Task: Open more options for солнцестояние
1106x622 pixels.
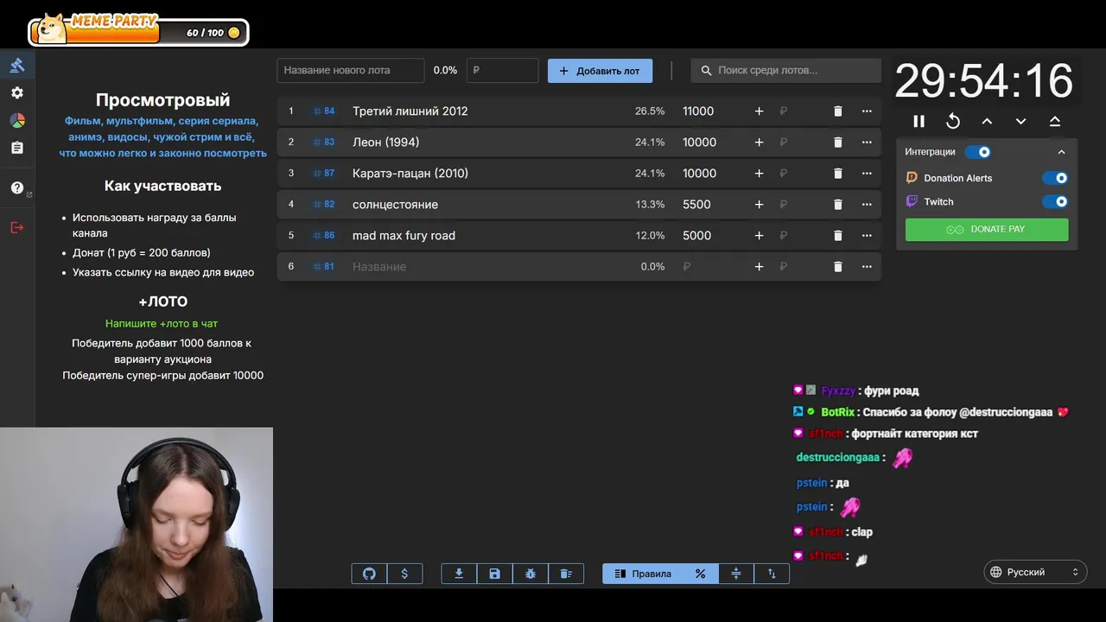Action: (x=867, y=205)
